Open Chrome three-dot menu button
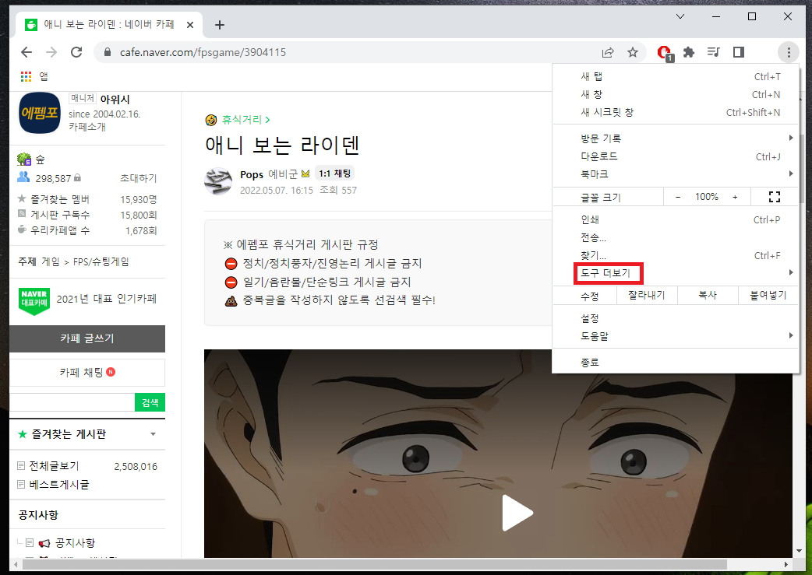Screen dimensions: 812x575 pyautogui.click(x=789, y=52)
